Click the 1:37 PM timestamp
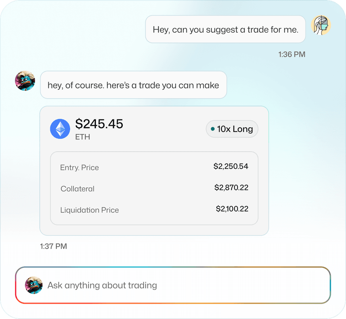This screenshot has width=346, height=319. point(54,246)
